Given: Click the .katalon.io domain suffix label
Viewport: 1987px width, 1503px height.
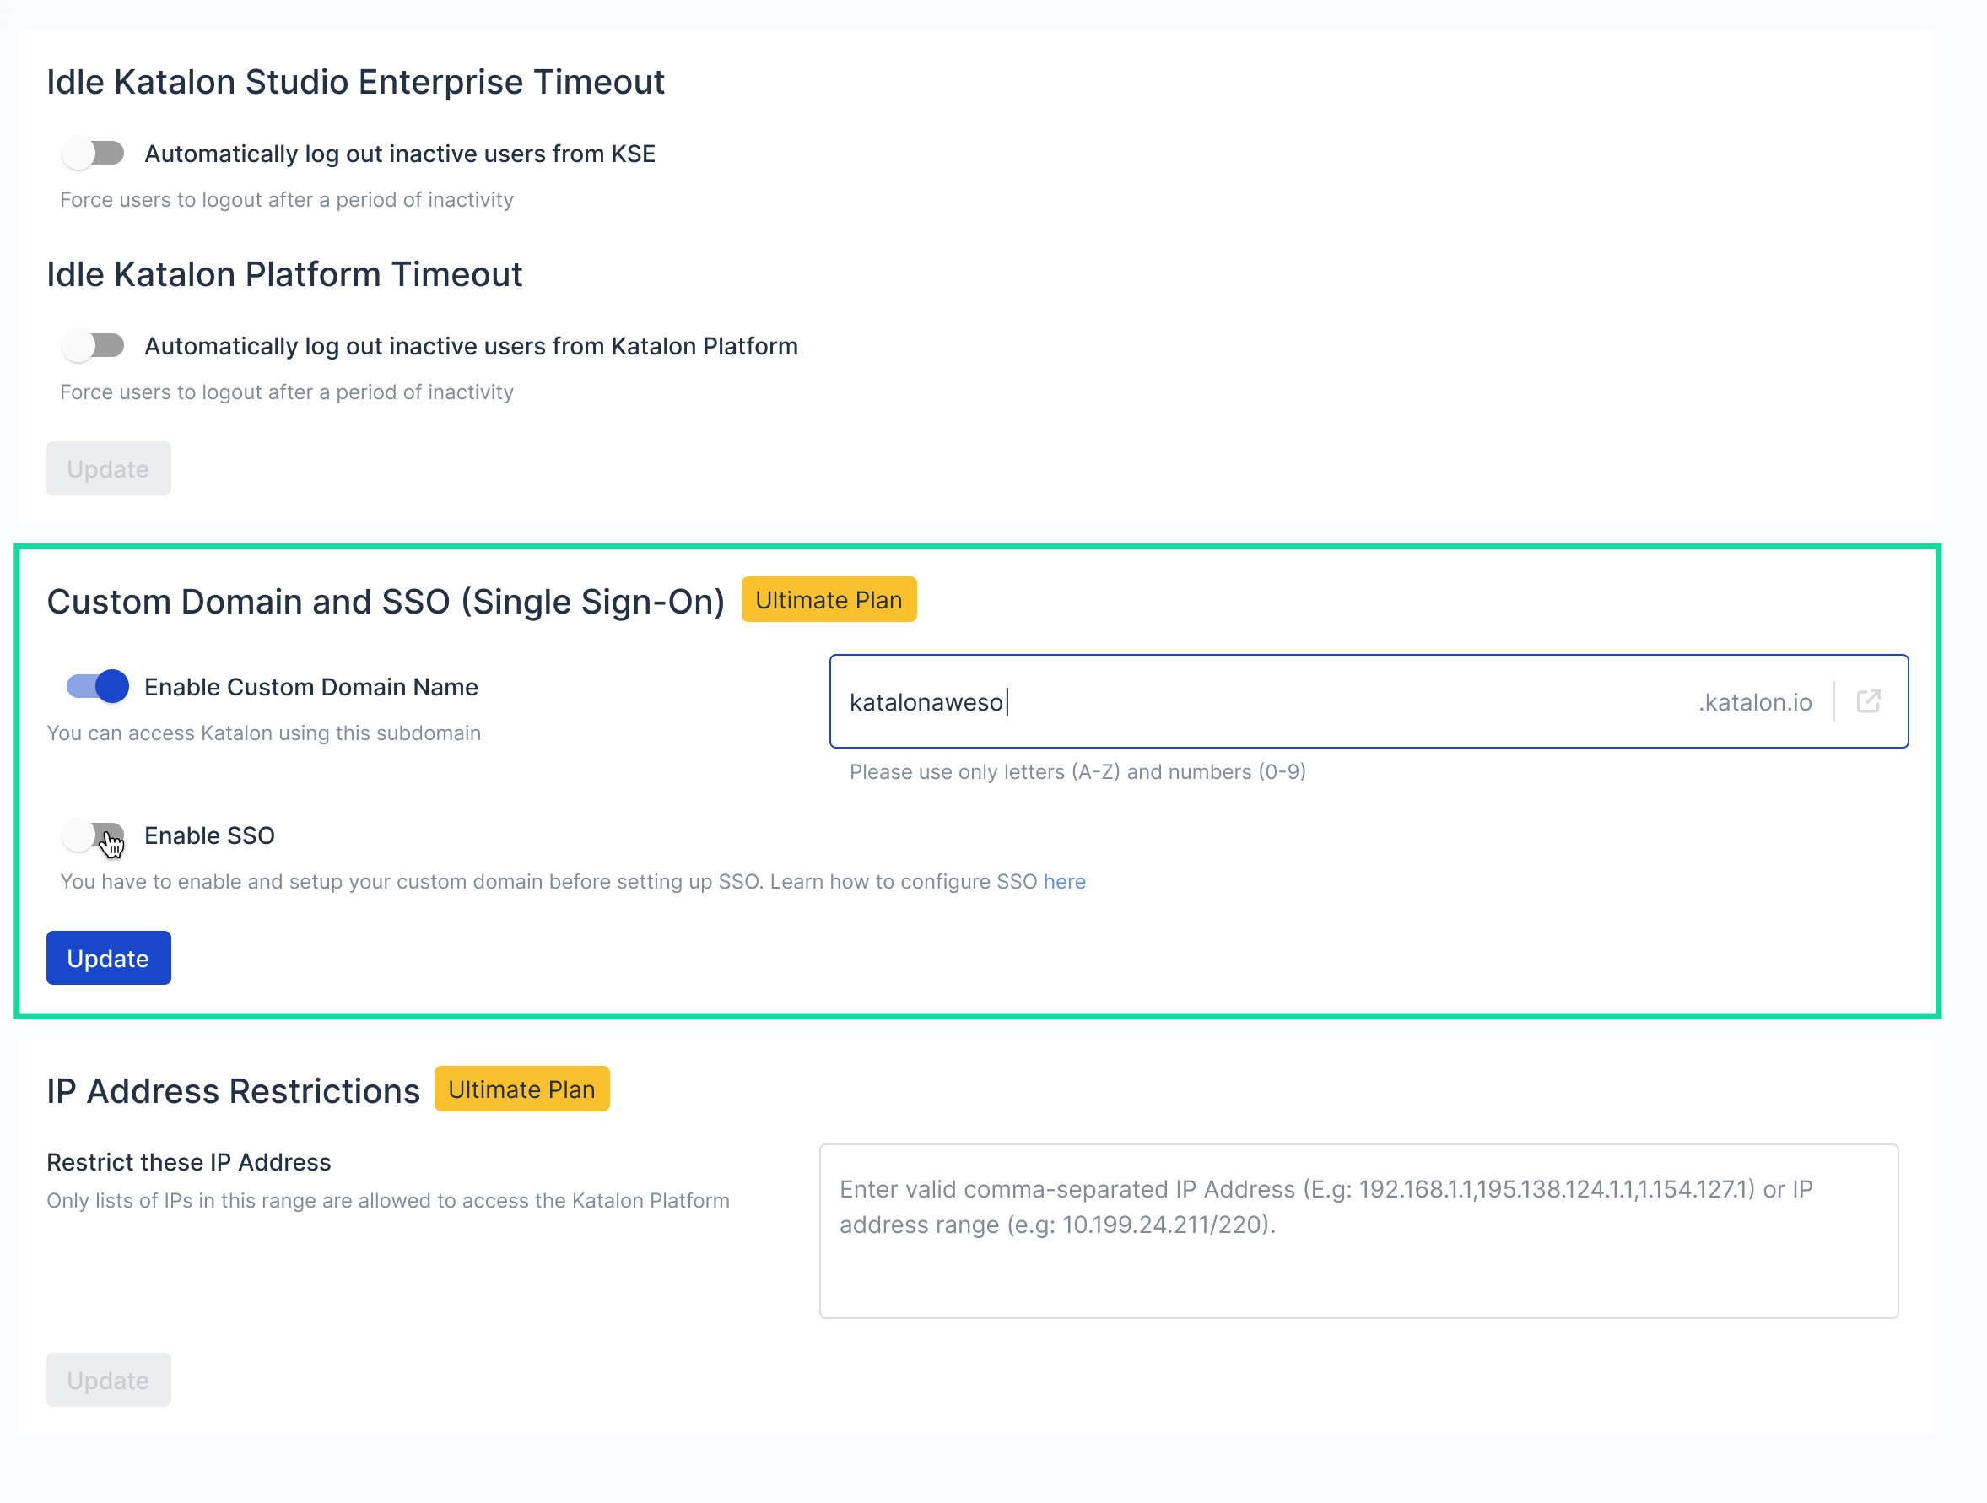Looking at the screenshot, I should tap(1754, 701).
